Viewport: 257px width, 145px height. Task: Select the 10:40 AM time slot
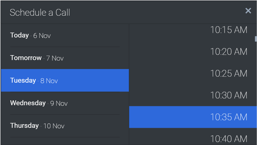pos(229,139)
